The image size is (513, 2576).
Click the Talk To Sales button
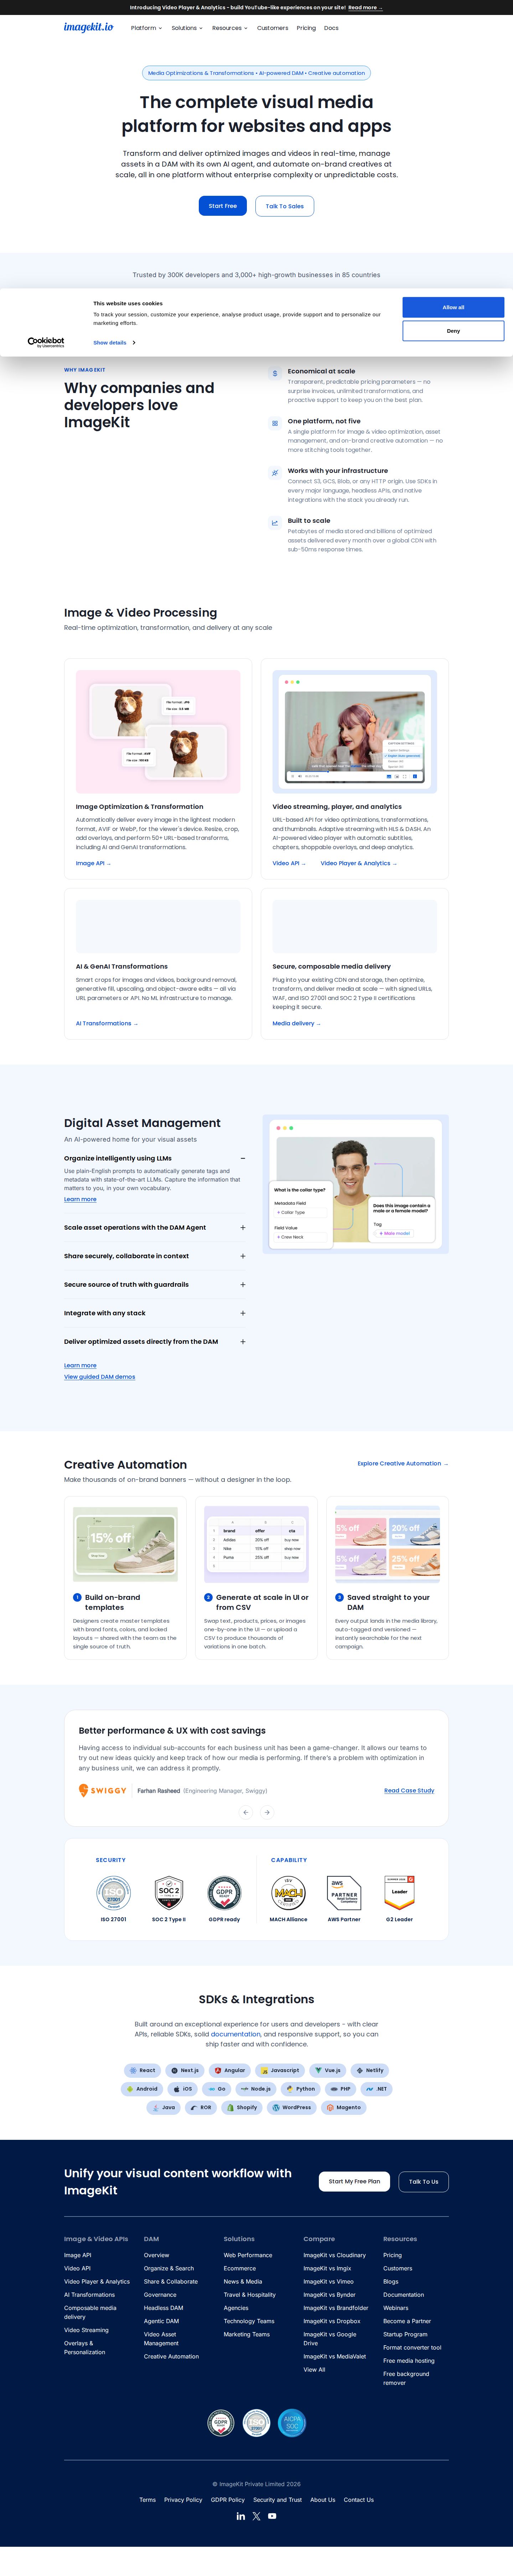pos(284,206)
